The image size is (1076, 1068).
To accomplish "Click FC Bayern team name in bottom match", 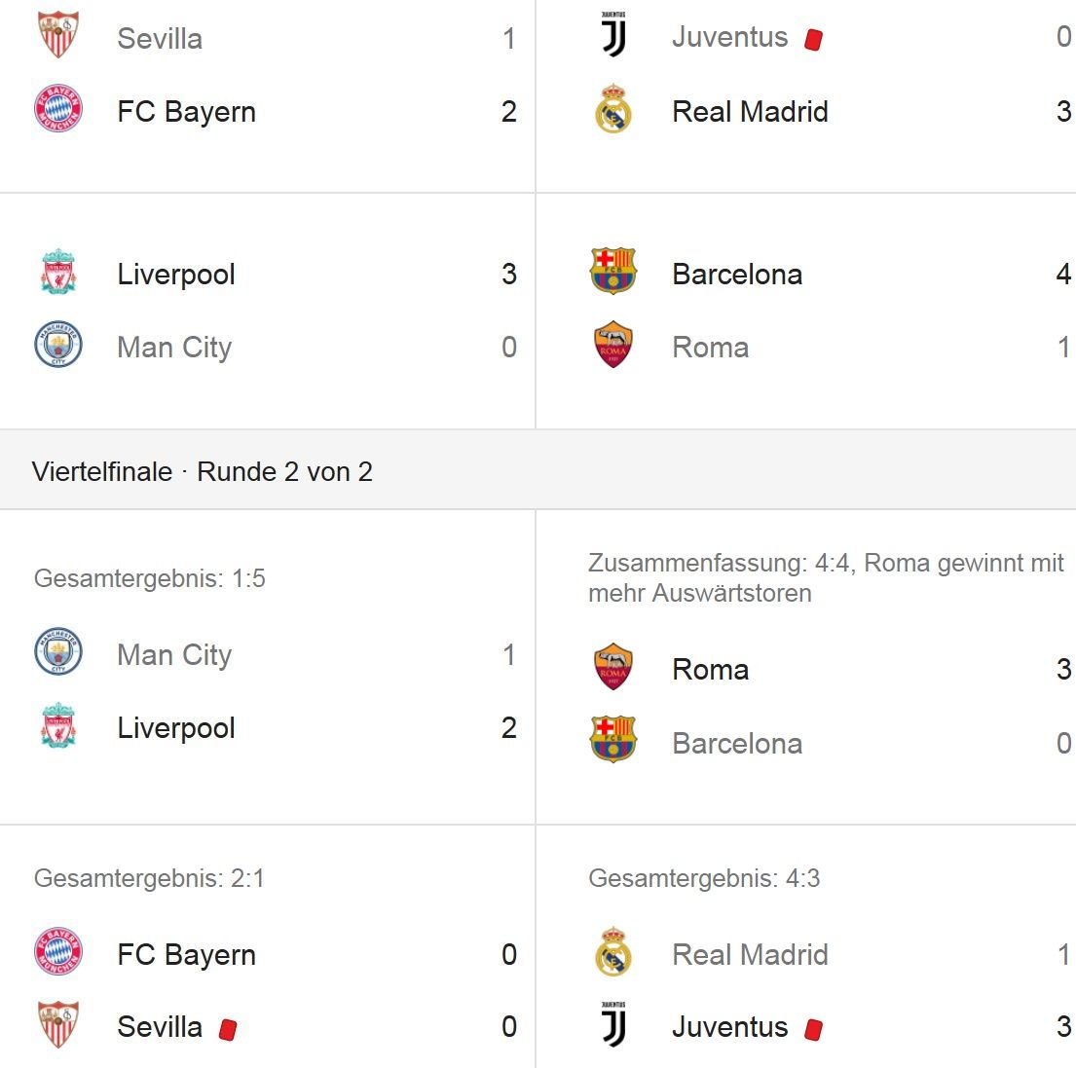I will (187, 954).
